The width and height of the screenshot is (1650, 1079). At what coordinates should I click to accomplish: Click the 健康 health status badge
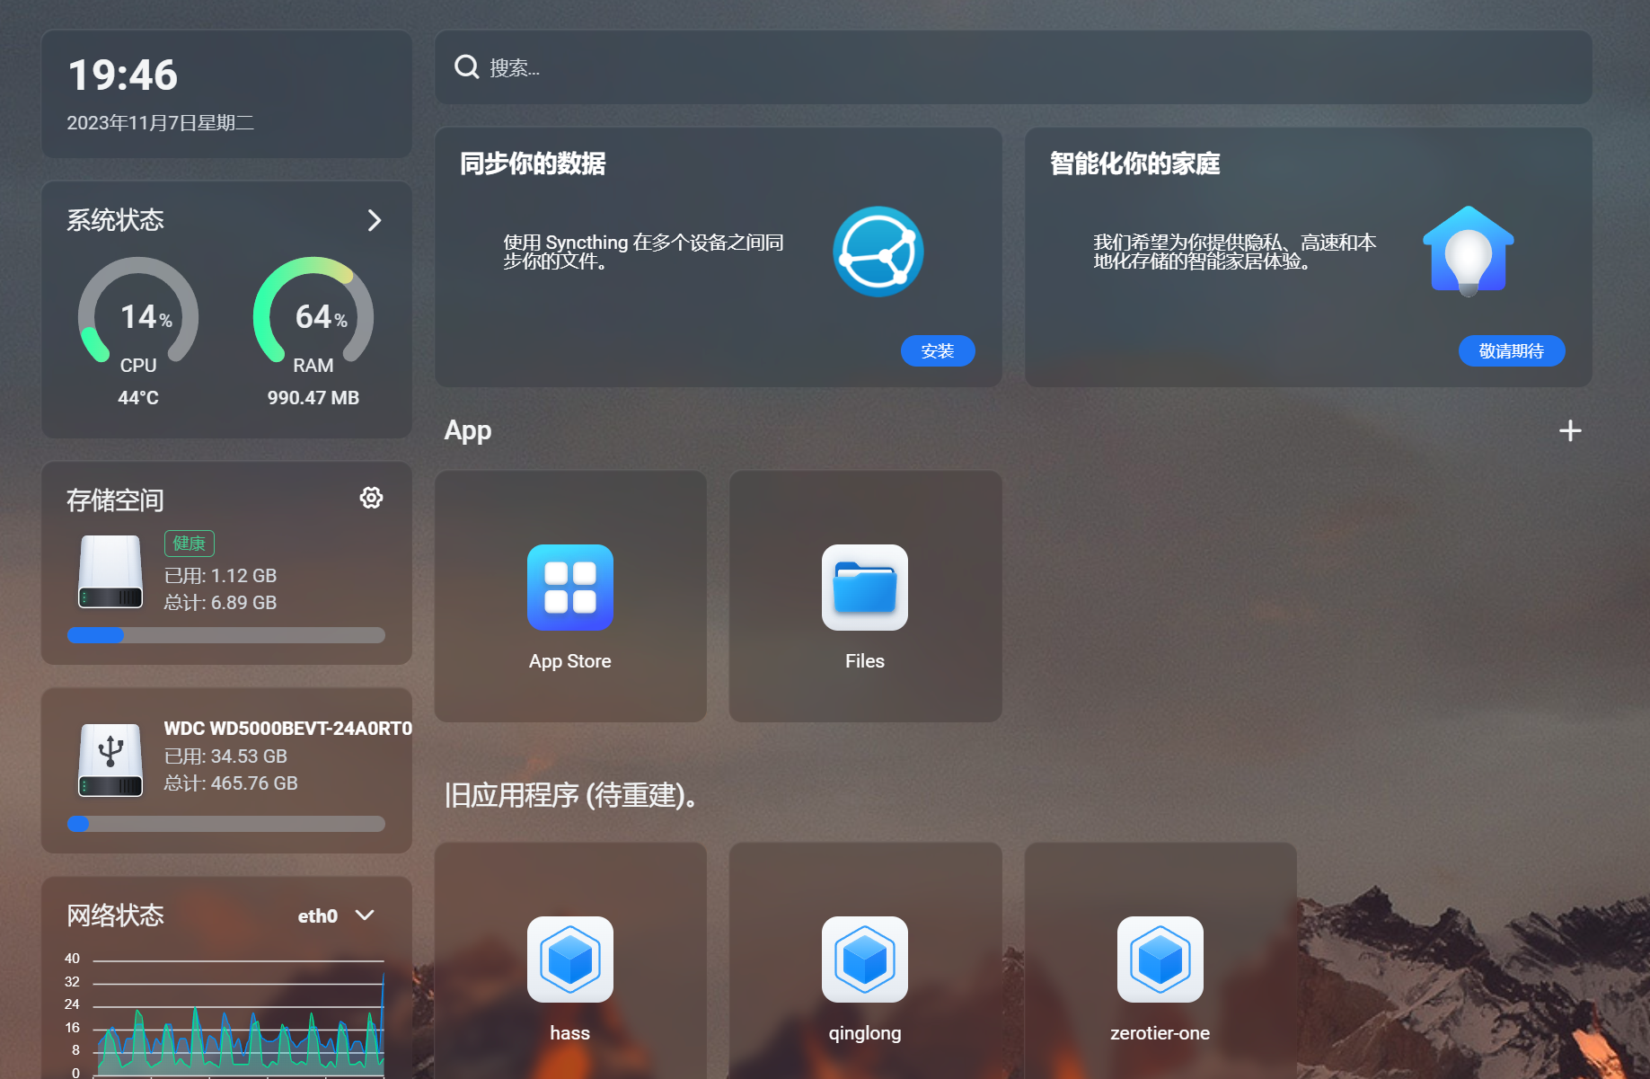[x=189, y=543]
